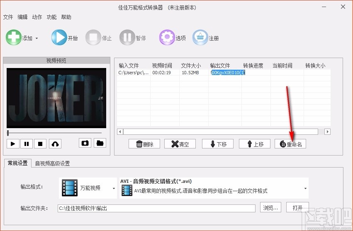Click the green Add (添加) plus icon
The height and width of the screenshot is (231, 353).
[13, 37]
